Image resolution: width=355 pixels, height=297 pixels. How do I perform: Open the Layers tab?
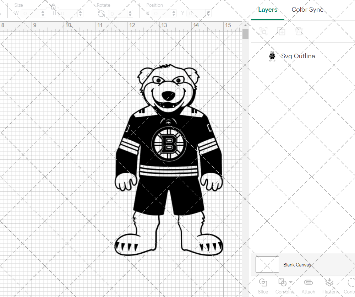coord(268,10)
